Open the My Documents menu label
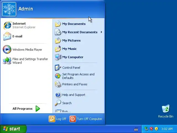Image resolution: width=177 pixels, height=133 pixels. click(74, 24)
